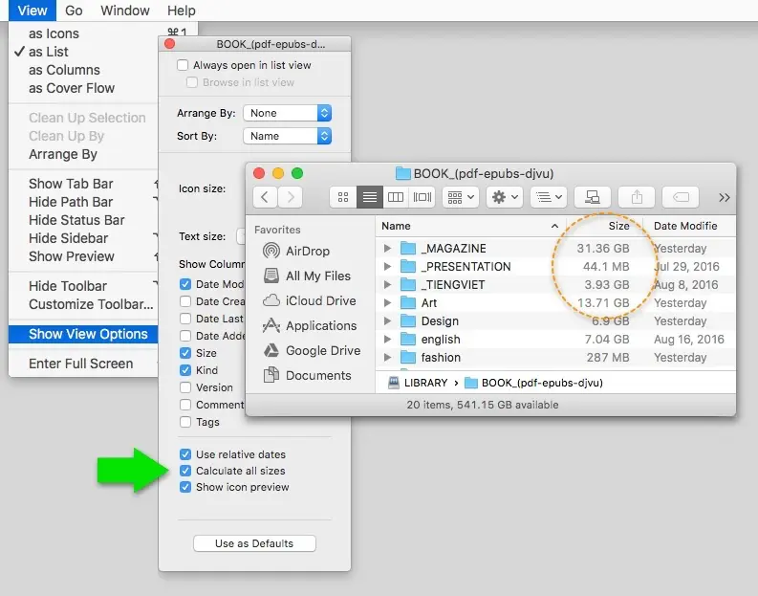Select column view in Finder toolbar
Screen dimensions: 758x596
[396, 197]
